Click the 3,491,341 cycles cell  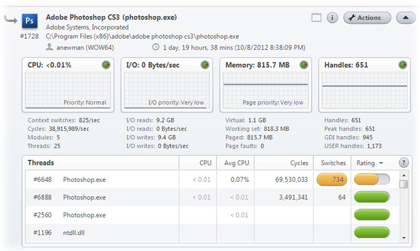pos(293,197)
